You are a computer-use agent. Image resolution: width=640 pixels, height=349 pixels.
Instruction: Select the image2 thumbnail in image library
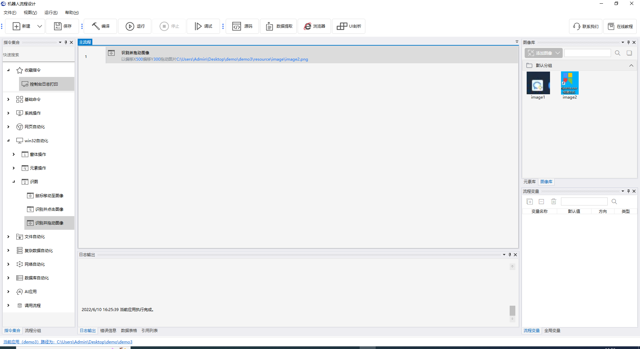coord(569,83)
